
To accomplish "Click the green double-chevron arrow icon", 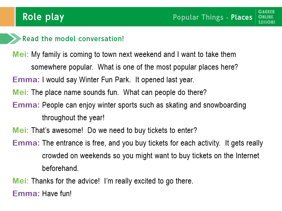I will 11,39.
